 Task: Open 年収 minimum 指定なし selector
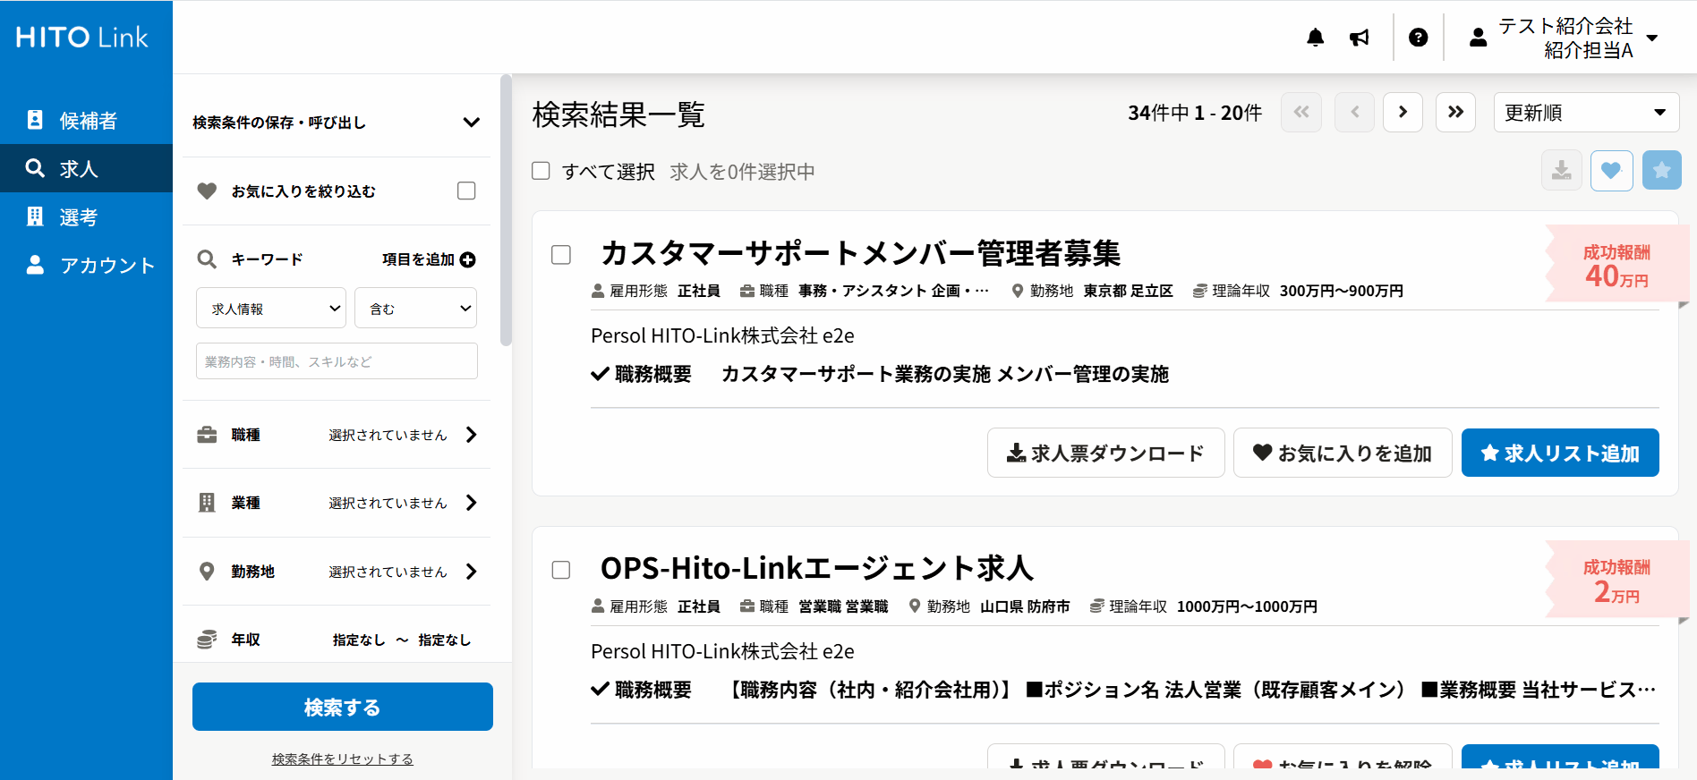tap(359, 640)
